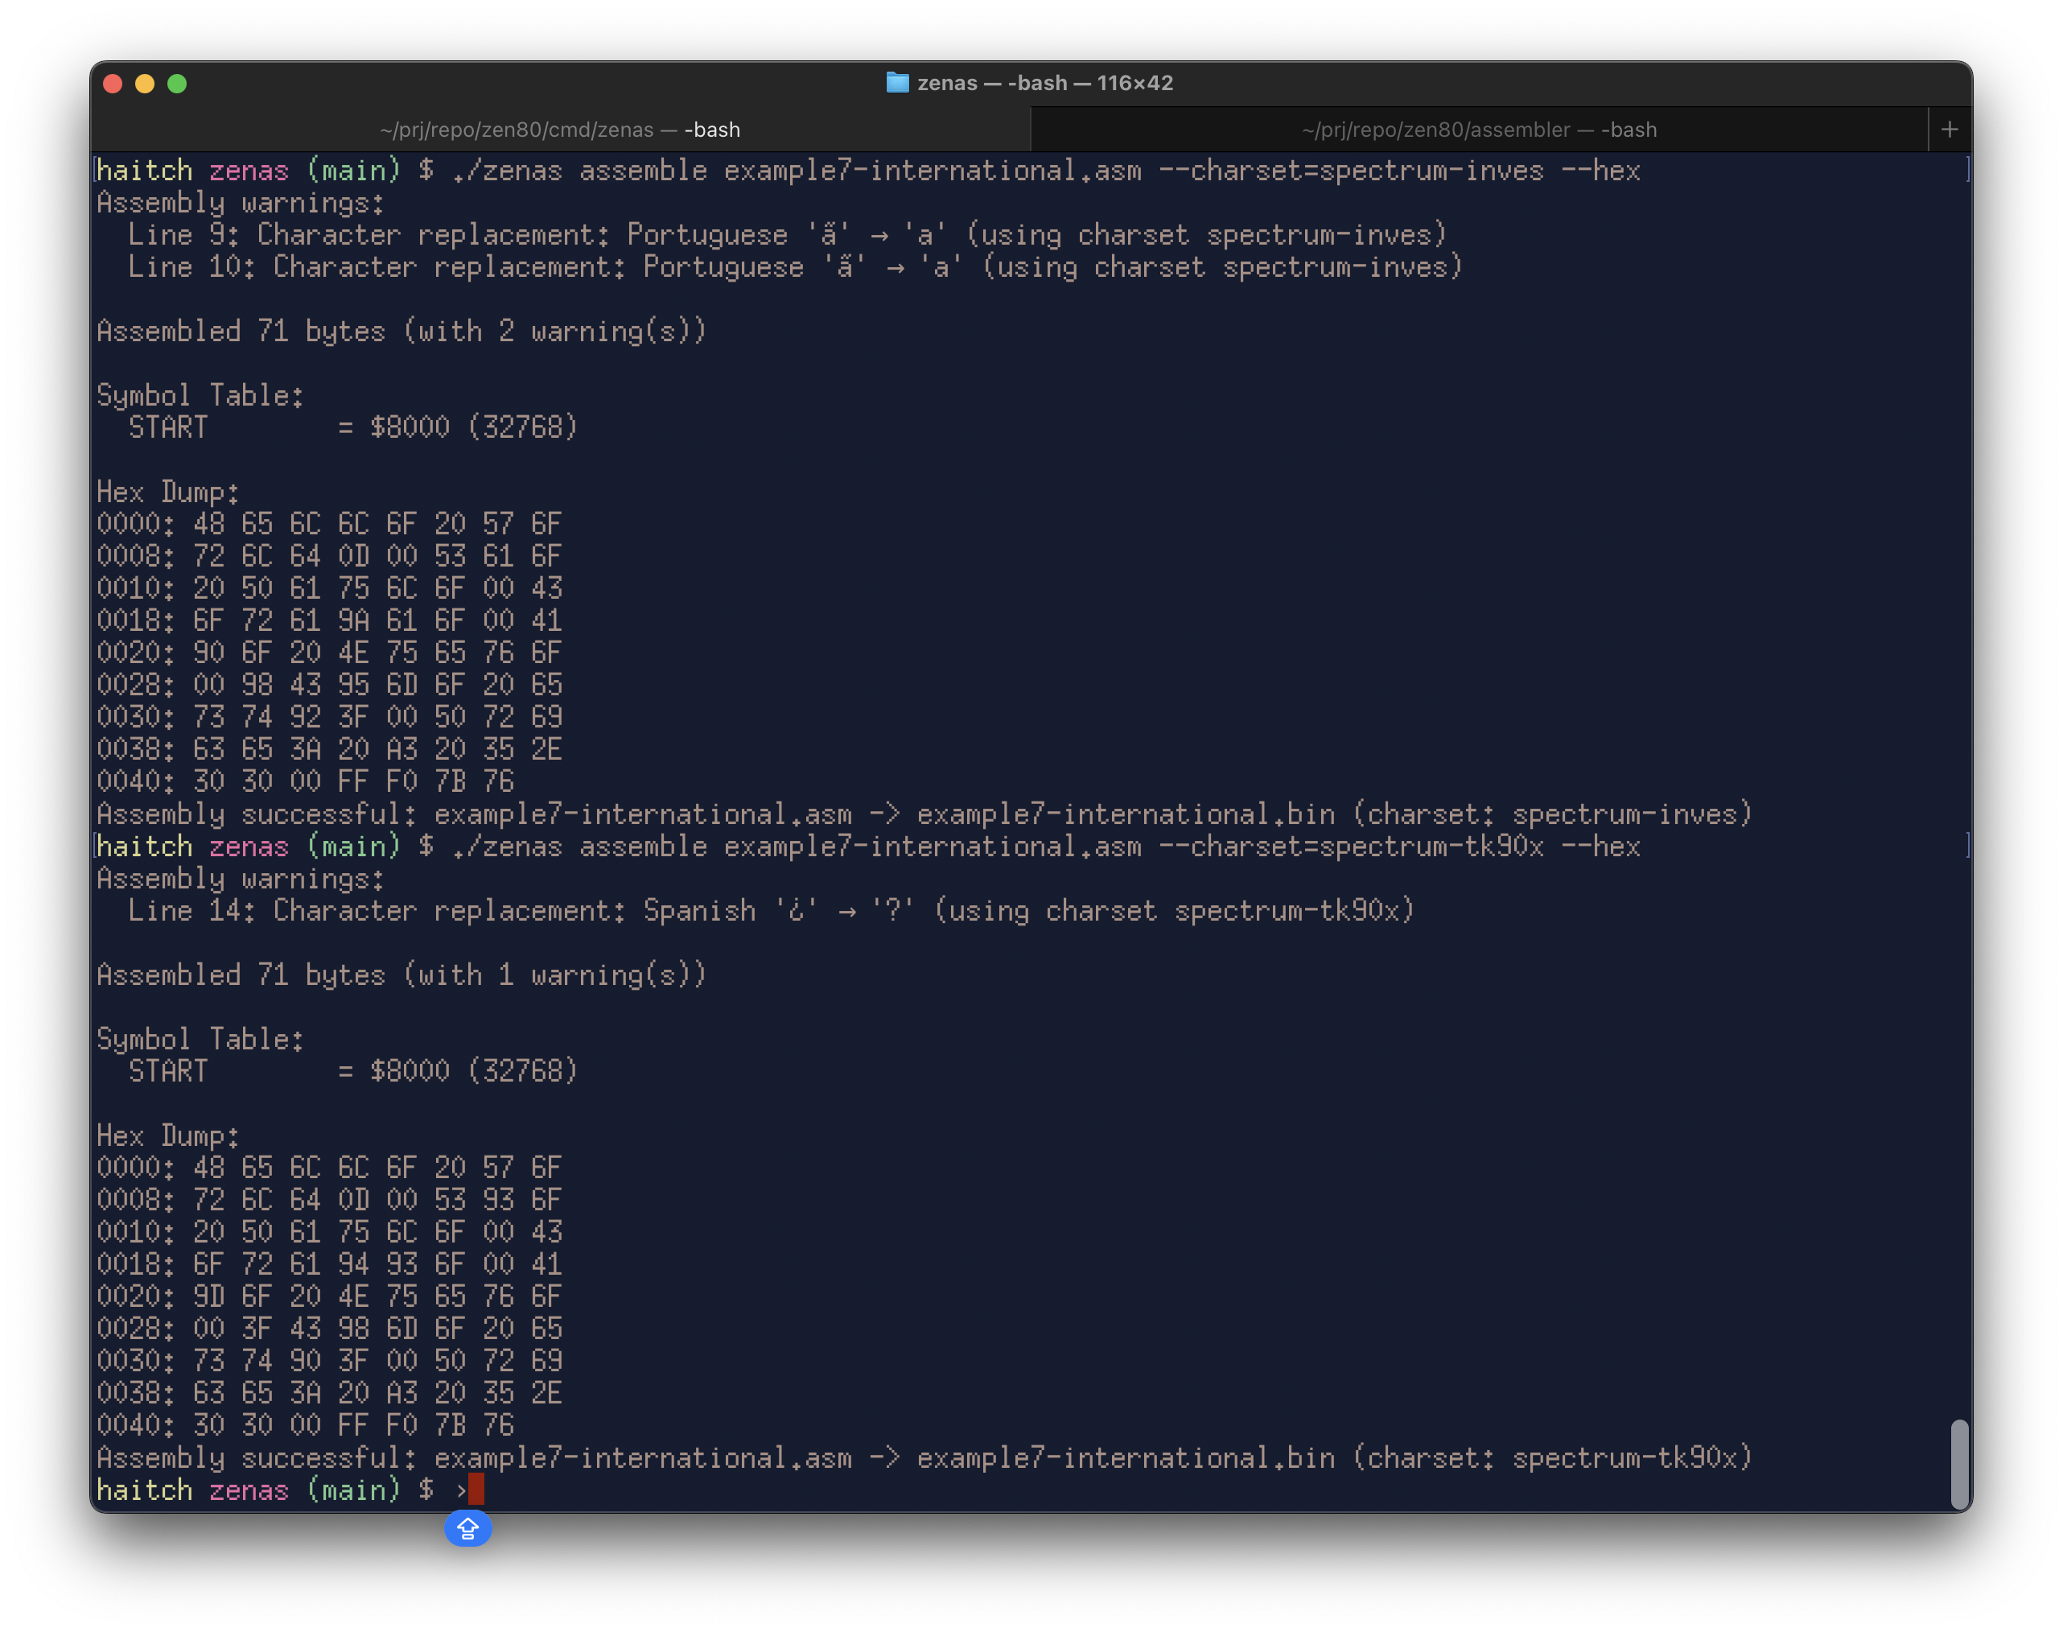Click the blue up-arrow badge below prompt

[x=468, y=1529]
